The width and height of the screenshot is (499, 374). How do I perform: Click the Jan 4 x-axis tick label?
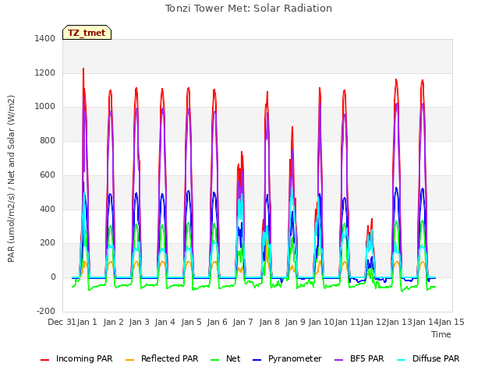click(165, 322)
